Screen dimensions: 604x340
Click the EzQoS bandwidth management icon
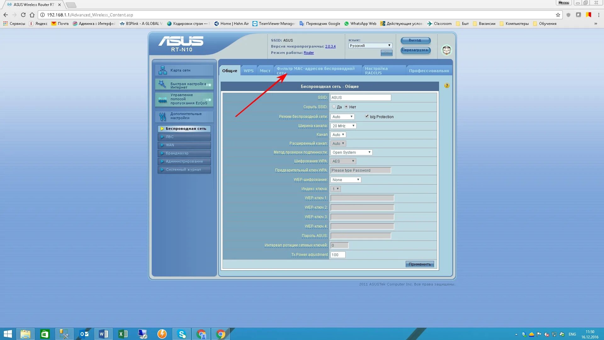click(162, 100)
